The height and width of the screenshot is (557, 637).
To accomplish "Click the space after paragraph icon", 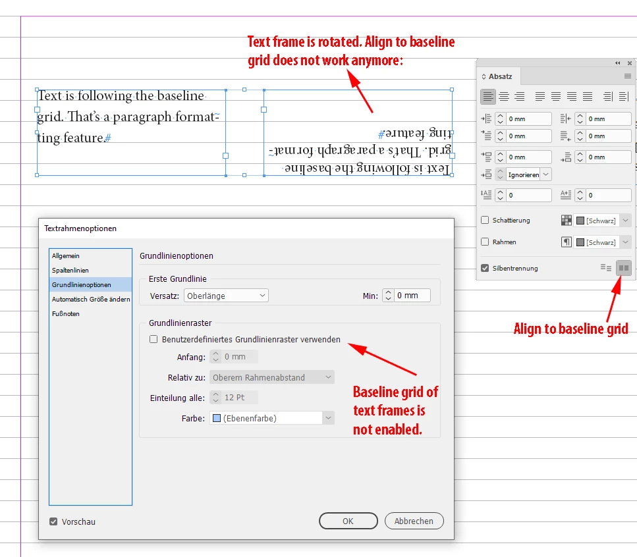I will tap(565, 157).
